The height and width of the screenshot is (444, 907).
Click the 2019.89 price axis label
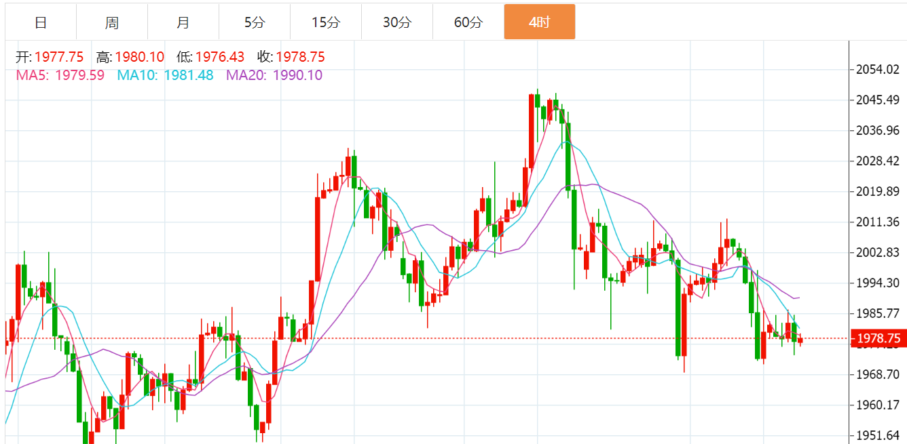pyautogui.click(x=878, y=192)
